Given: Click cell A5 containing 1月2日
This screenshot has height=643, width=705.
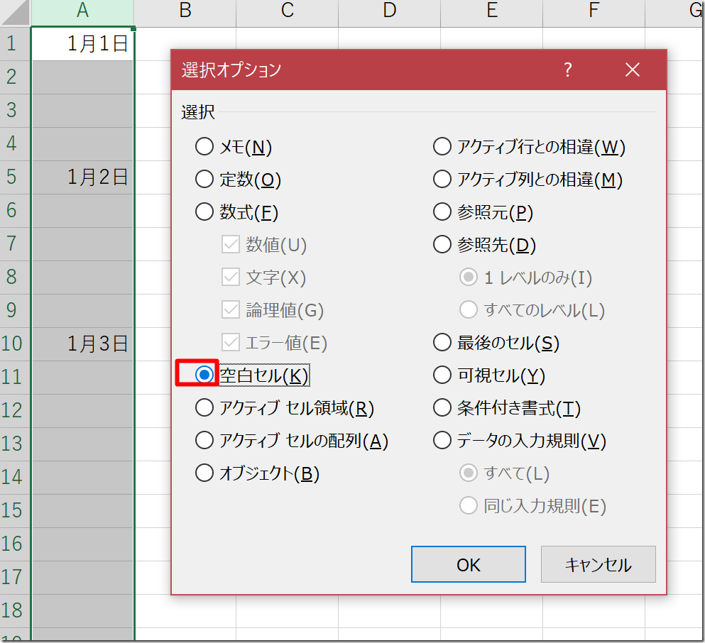Looking at the screenshot, I should (x=82, y=177).
